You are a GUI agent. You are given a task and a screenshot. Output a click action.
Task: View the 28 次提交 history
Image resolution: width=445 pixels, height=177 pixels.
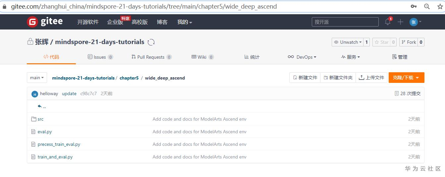pos(408,94)
